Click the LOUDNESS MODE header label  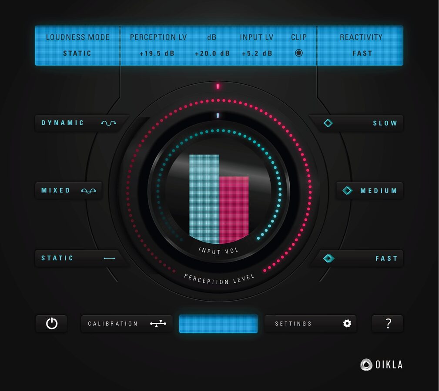77,37
